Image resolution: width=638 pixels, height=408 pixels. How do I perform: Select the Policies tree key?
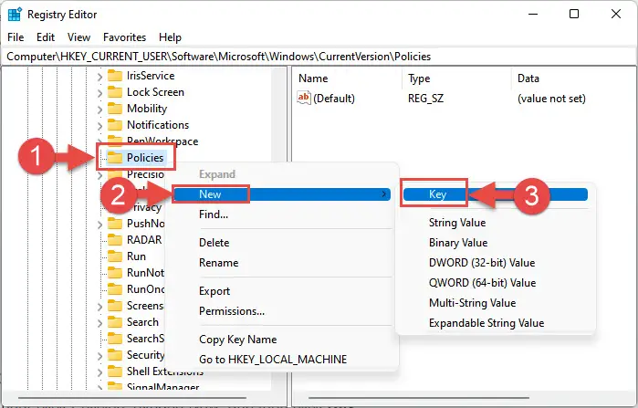tap(145, 158)
